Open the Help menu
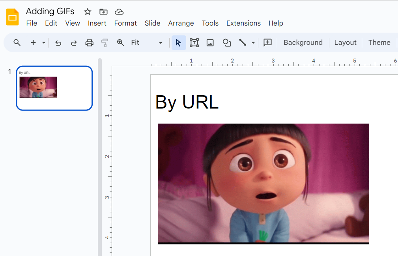This screenshot has width=398, height=256. click(x=276, y=23)
